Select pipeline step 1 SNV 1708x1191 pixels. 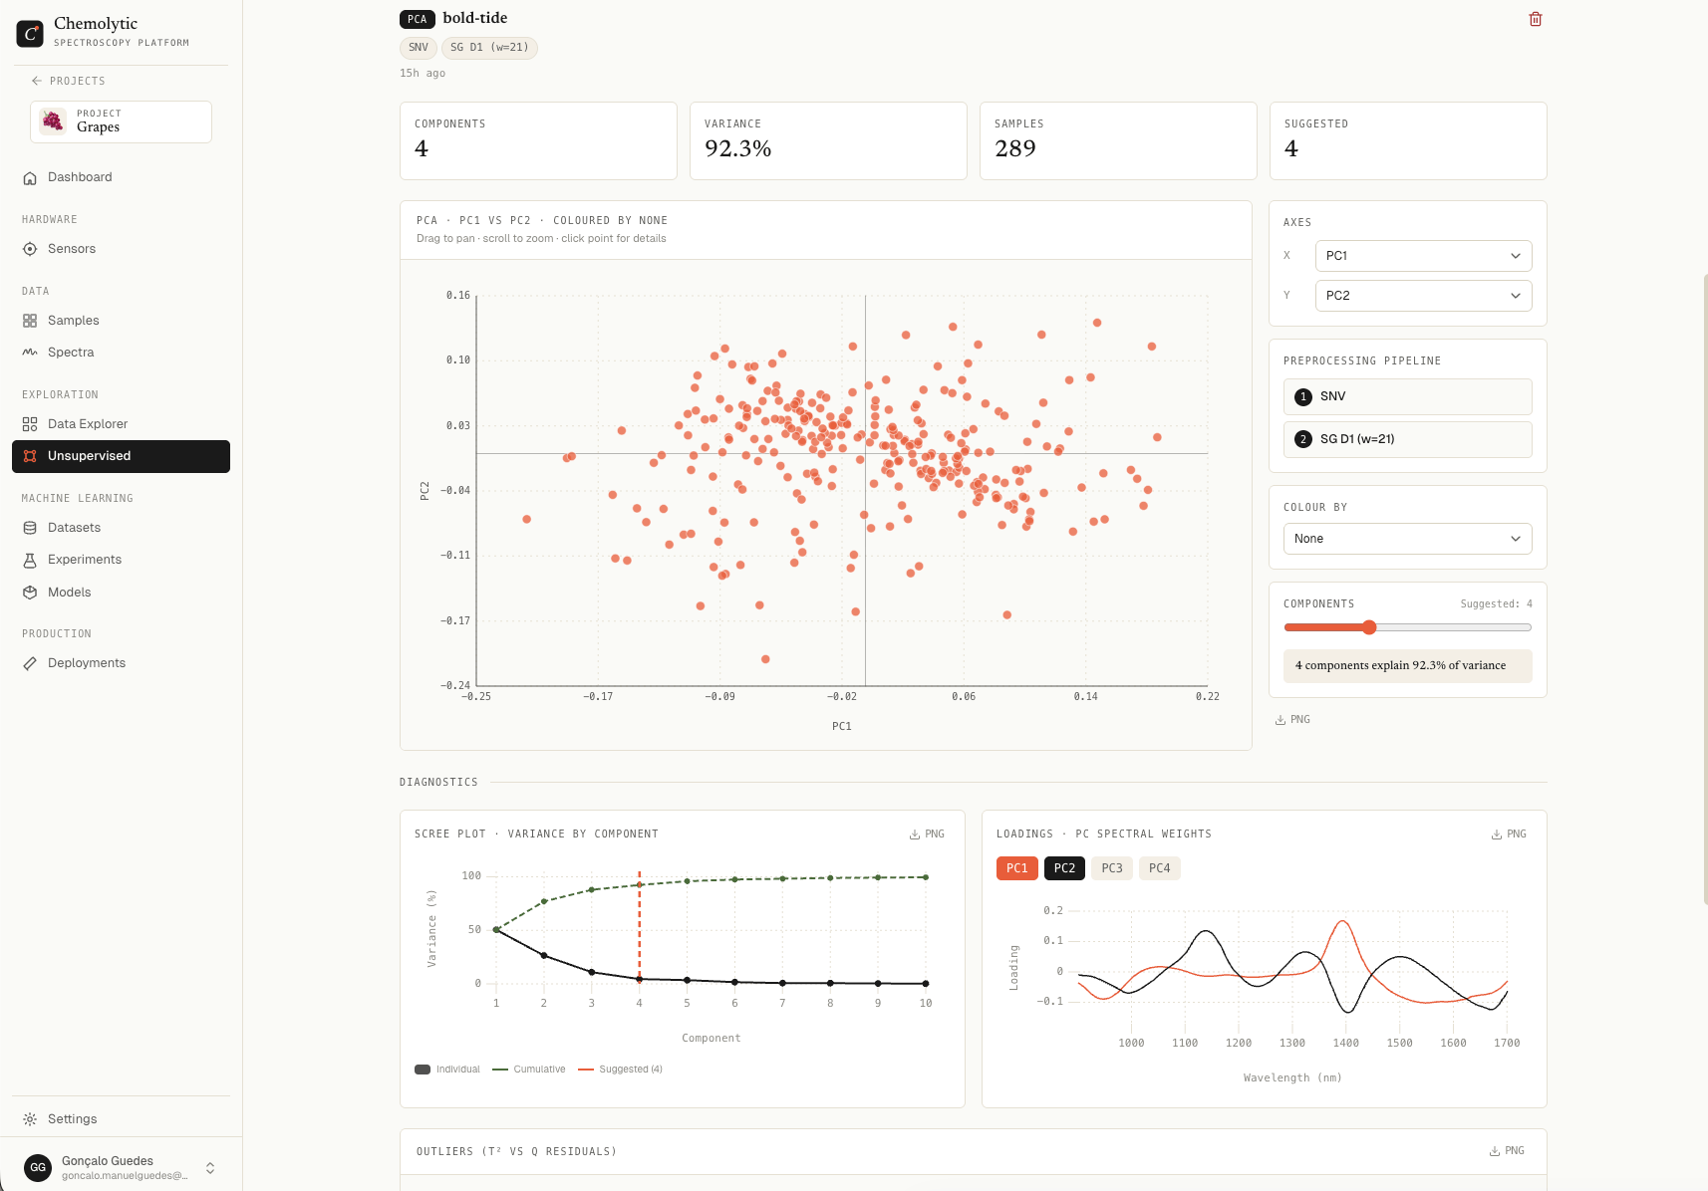coord(1407,396)
